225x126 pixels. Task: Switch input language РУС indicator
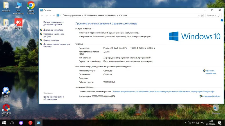coord(202,123)
